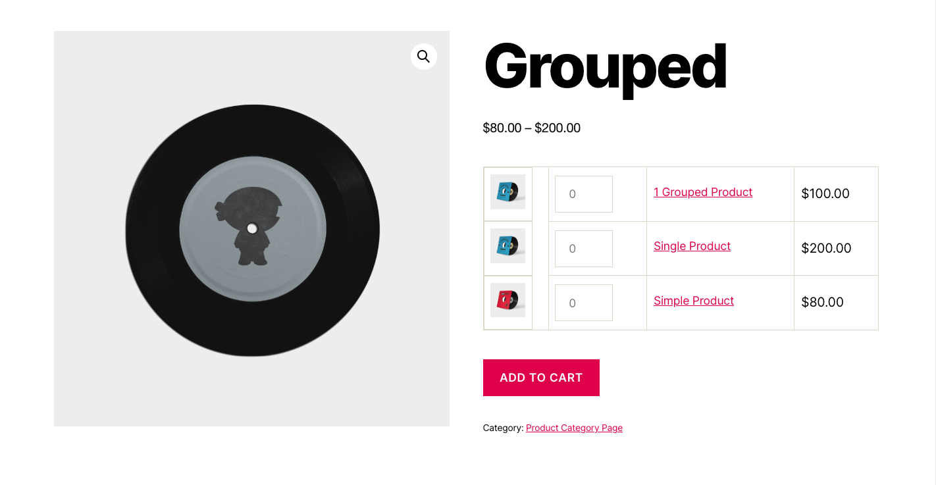Click the $200.00 price for Single Product

[x=825, y=248]
